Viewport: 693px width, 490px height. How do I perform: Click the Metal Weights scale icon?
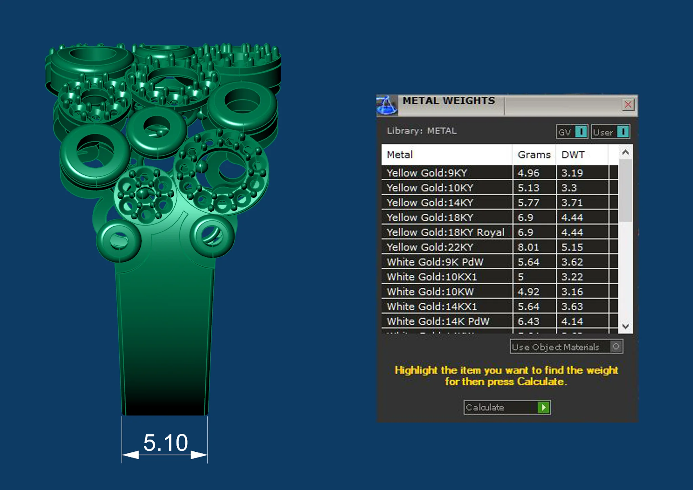click(387, 105)
